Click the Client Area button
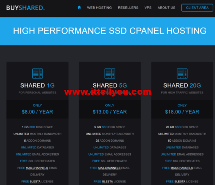Viewport: 215px width, 185px height. tap(197, 8)
